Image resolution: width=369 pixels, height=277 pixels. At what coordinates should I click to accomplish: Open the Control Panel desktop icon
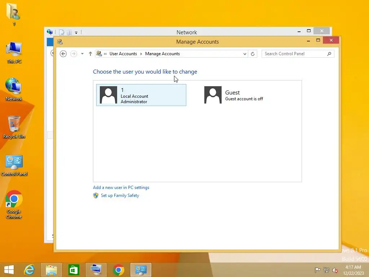coord(14,165)
